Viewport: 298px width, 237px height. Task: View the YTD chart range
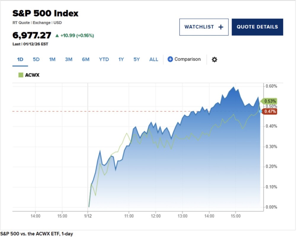click(x=104, y=60)
